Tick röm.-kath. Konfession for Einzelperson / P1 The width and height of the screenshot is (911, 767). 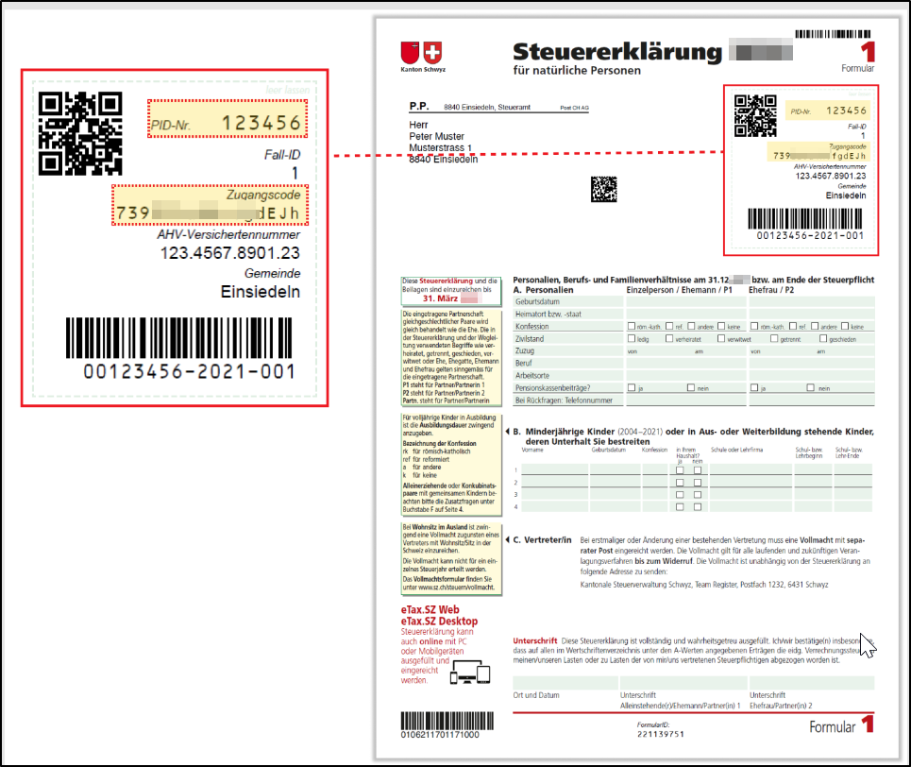tap(632, 326)
